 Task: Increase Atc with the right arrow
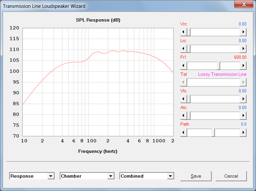[x=243, y=116]
